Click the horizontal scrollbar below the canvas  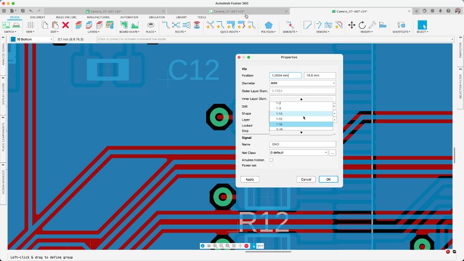(268, 252)
